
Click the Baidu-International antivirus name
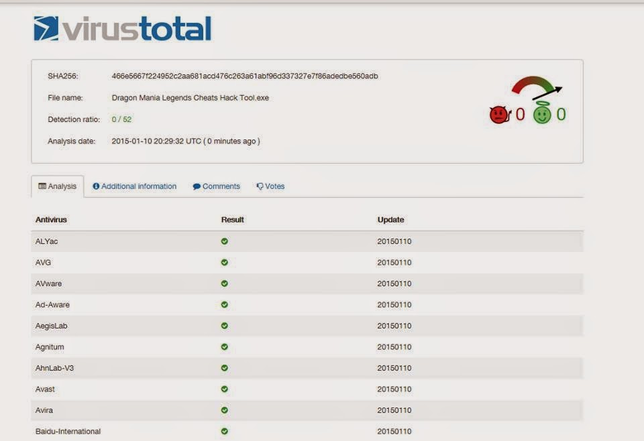(x=68, y=431)
